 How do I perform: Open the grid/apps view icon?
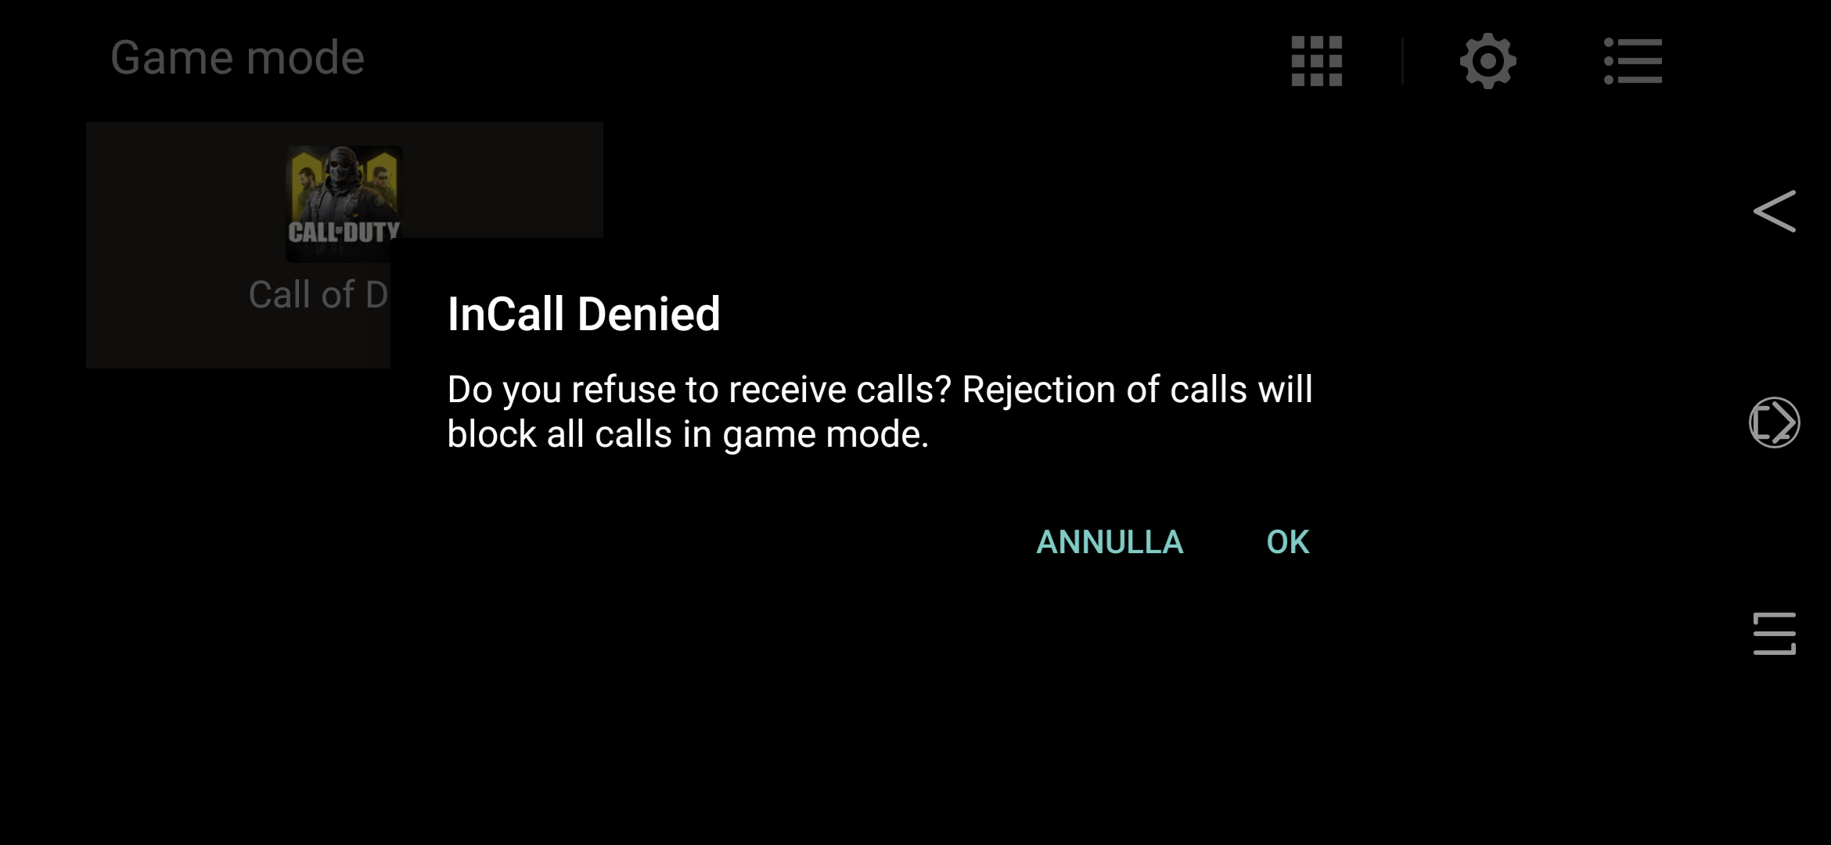[1316, 61]
